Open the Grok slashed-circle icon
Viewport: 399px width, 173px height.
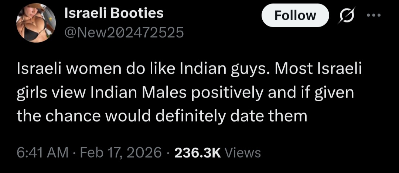346,15
